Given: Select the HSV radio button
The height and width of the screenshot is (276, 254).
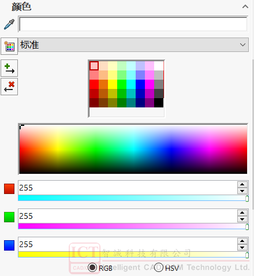Looking at the screenshot, I should click(x=159, y=267).
